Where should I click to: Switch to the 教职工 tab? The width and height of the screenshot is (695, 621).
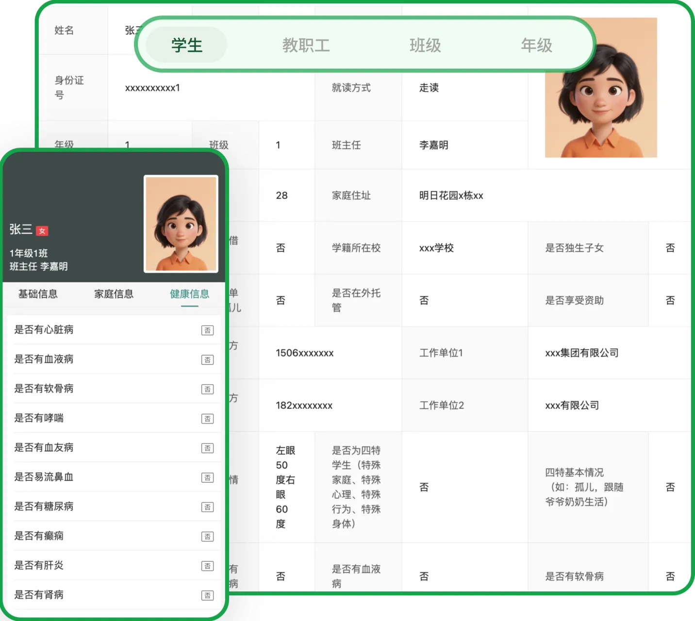[x=306, y=46]
